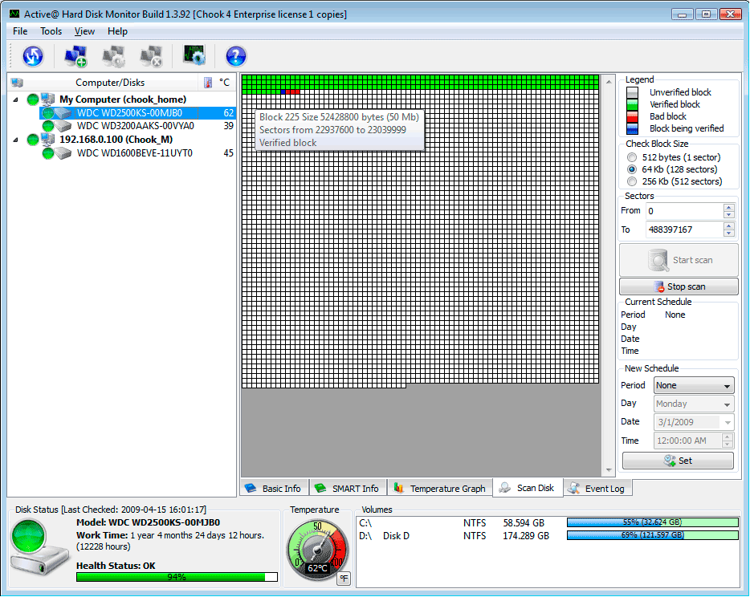The height and width of the screenshot is (597, 750).
Task: Toggle the °F temperature unit button
Action: (x=343, y=578)
